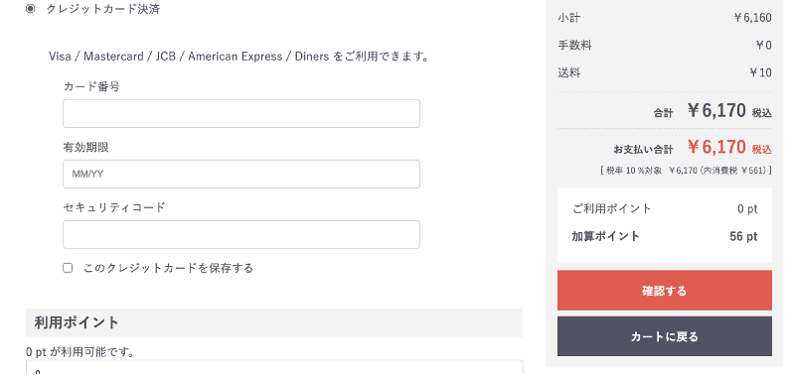This screenshot has height=375, width=793.
Task: Click the セキュリティコード input box
Action: click(x=241, y=235)
